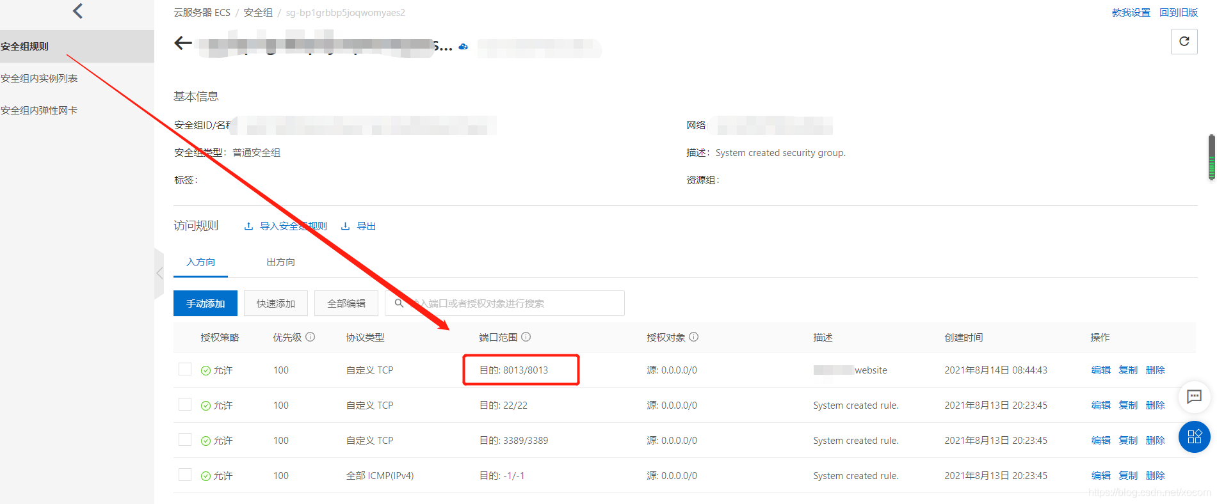Open the blue grid apps floating button
The height and width of the screenshot is (504, 1217).
coord(1194,437)
